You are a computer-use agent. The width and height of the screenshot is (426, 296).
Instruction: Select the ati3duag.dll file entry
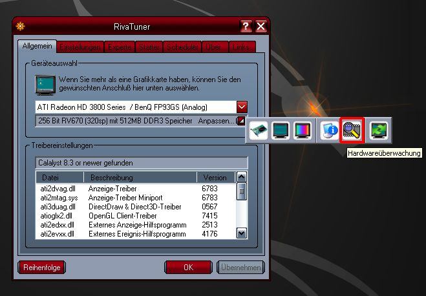coord(58,207)
